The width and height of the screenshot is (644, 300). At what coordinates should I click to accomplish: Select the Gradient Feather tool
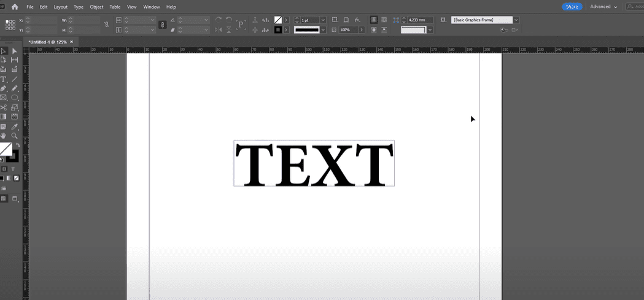(14, 117)
